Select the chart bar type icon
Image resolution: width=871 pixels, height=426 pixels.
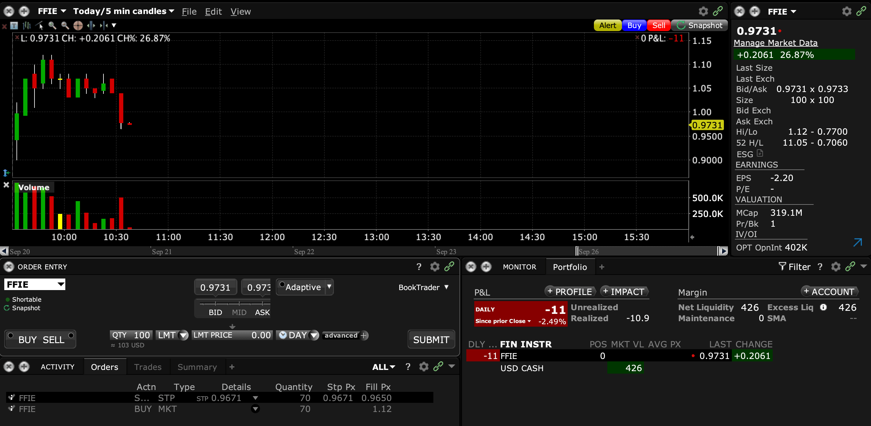[x=27, y=25]
